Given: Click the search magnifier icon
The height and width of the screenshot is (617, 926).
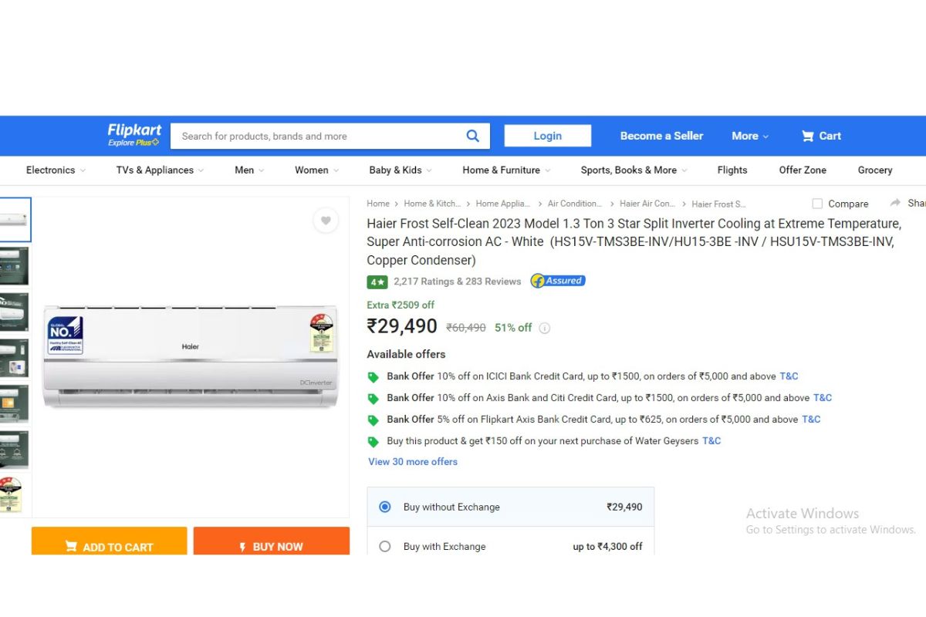Looking at the screenshot, I should (473, 136).
